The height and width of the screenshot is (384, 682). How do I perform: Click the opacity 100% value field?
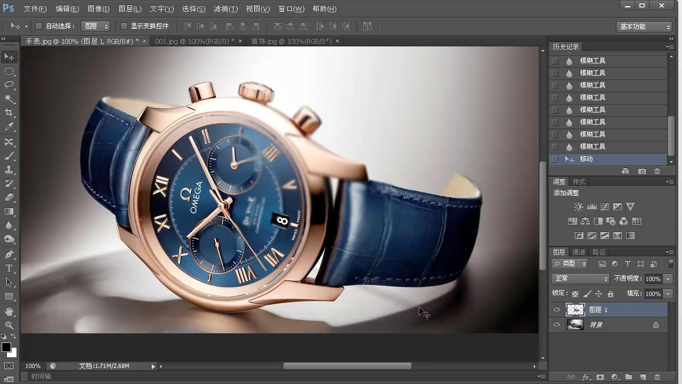tap(653, 279)
